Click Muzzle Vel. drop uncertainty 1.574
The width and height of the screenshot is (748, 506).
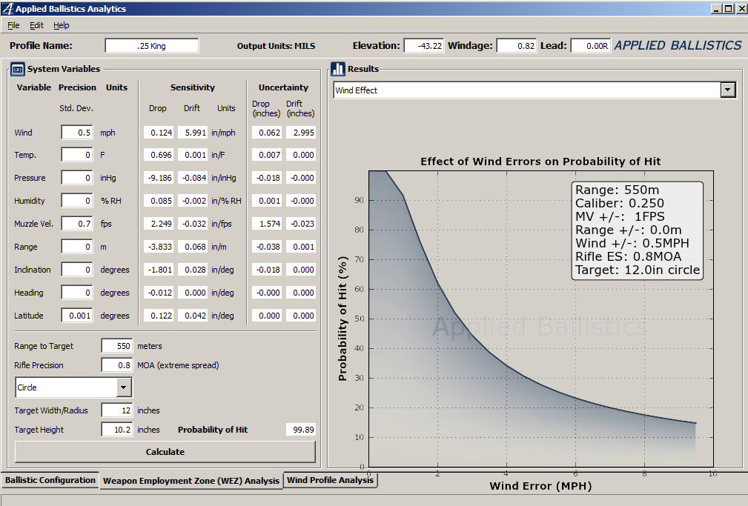coord(267,224)
